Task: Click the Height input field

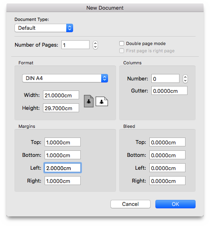Action: (x=61, y=108)
